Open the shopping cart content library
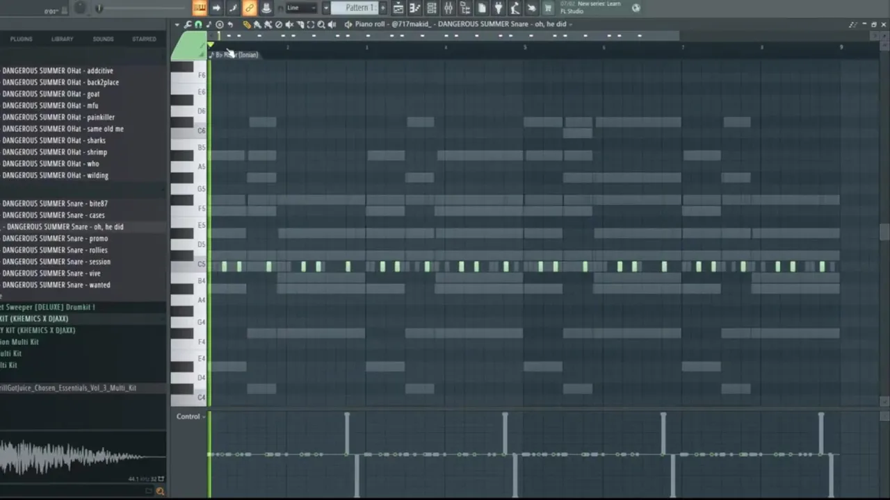The height and width of the screenshot is (500, 890). click(x=547, y=8)
